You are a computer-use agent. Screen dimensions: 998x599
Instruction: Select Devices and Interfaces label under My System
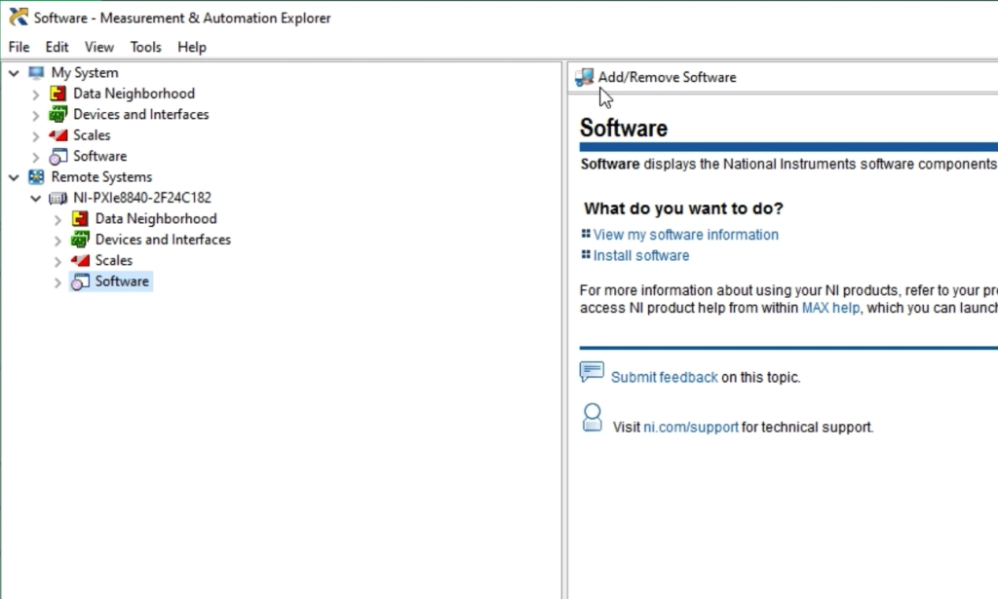pos(140,115)
